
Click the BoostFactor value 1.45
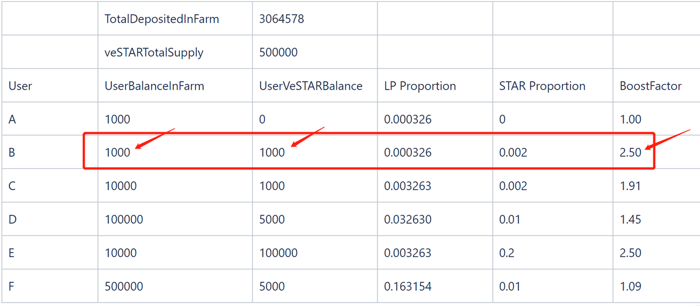pyautogui.click(x=631, y=219)
